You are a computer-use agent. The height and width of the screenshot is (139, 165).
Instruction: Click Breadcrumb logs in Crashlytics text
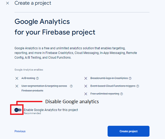(109, 78)
